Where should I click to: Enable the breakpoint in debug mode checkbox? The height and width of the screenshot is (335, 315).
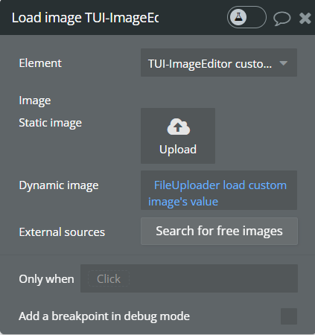pos(289,316)
